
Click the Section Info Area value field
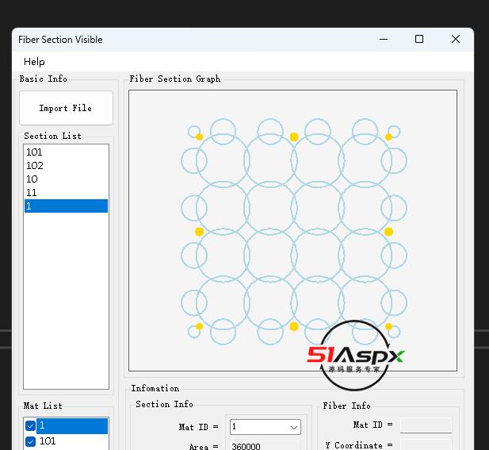click(x=265, y=445)
